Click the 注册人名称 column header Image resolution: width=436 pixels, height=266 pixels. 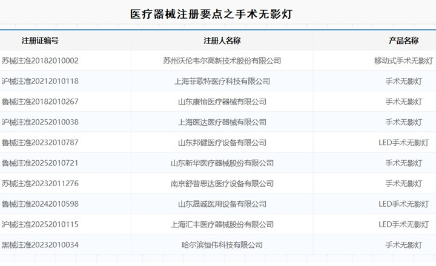tap(222, 41)
